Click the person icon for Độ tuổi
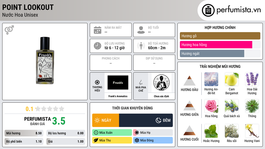265x149 pixels. [141, 30]
